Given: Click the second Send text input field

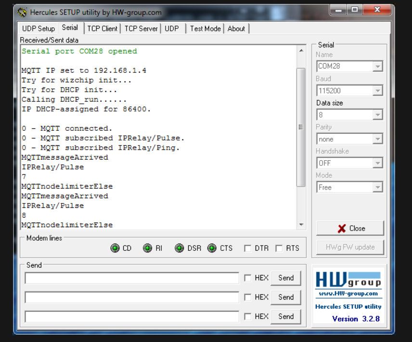Looking at the screenshot, I should 132,297.
